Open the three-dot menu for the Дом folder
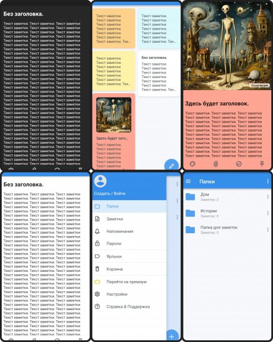 pyautogui.click(x=267, y=197)
